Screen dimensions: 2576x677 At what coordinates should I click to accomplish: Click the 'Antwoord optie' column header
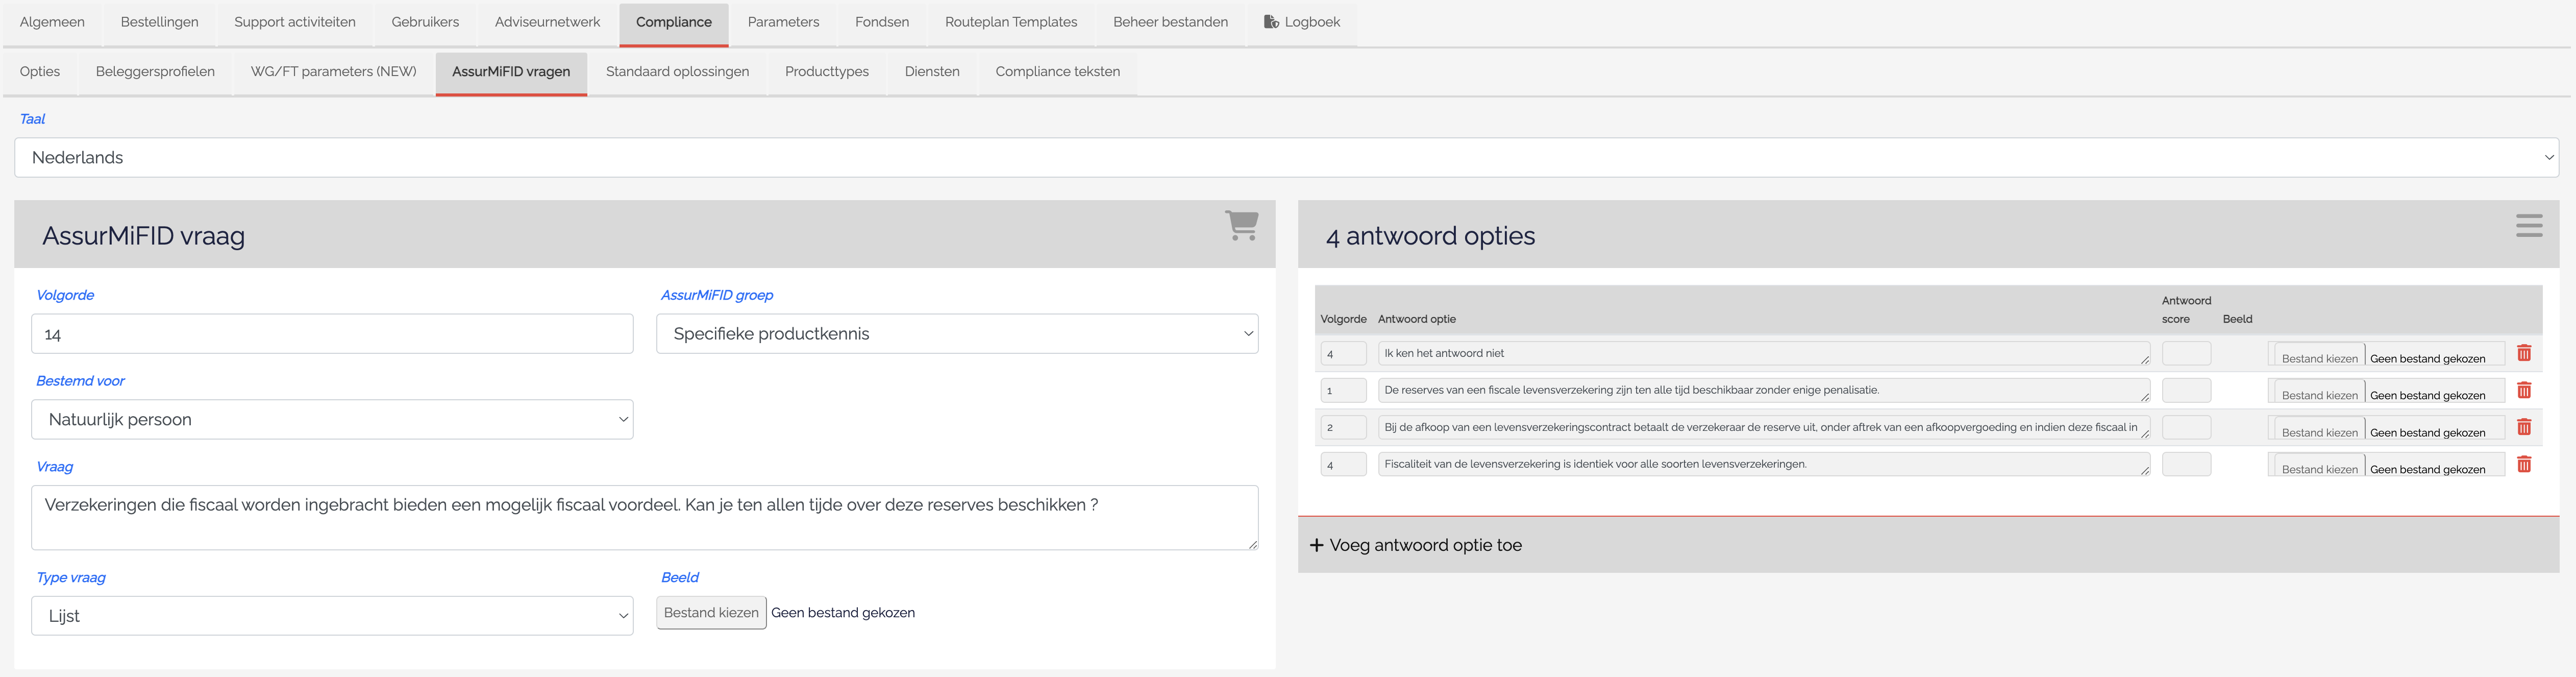click(1416, 319)
